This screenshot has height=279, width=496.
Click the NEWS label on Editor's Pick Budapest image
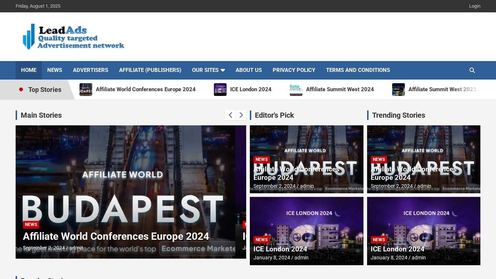pos(261,159)
